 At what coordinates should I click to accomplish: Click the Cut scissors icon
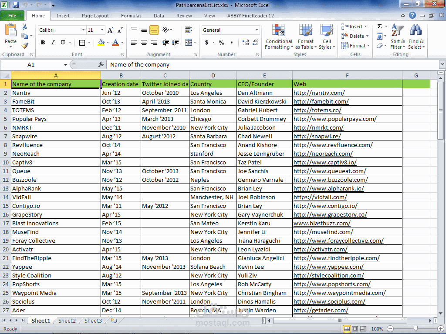[x=25, y=27]
